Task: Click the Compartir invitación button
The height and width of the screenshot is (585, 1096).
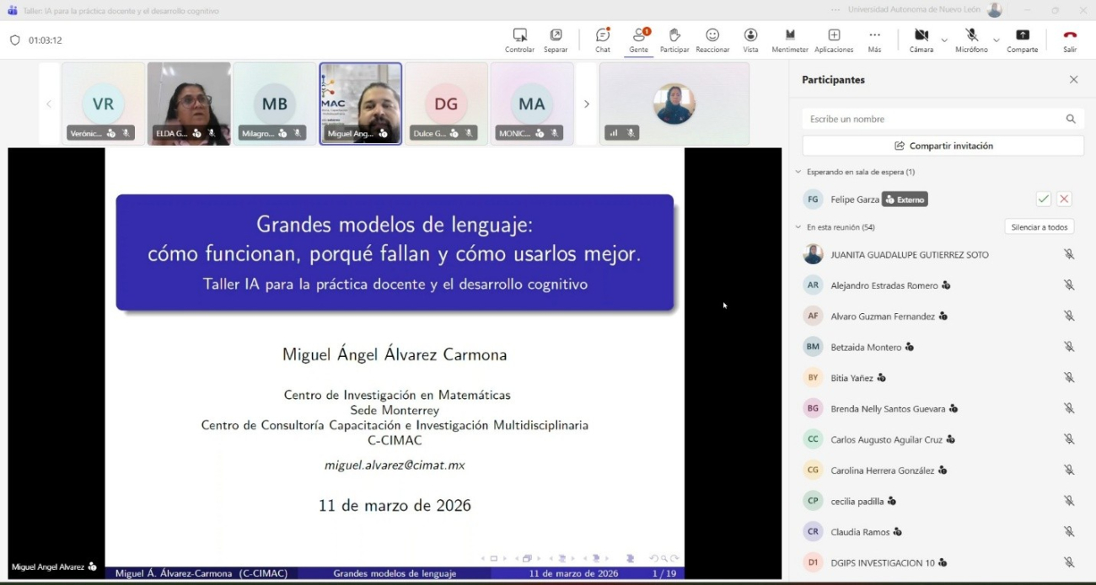Action: [x=943, y=146]
